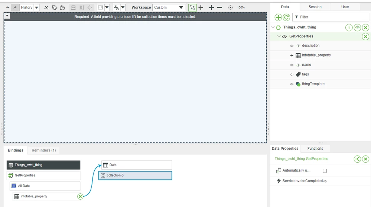Toggle the Automatically update checkbox
The height and width of the screenshot is (207, 371).
tap(325, 171)
